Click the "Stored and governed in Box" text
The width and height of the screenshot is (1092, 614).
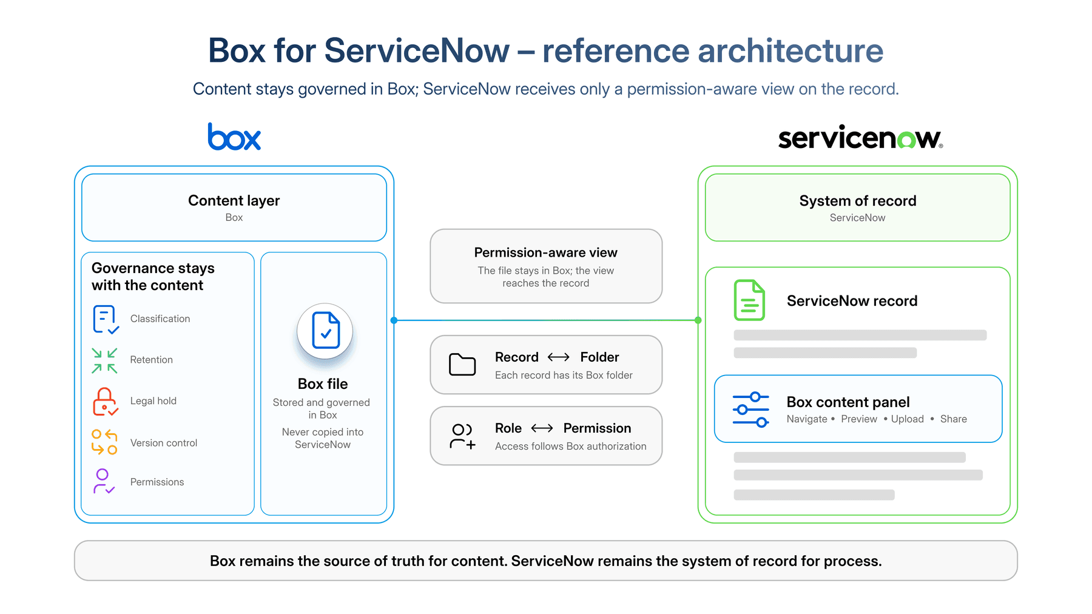(322, 409)
